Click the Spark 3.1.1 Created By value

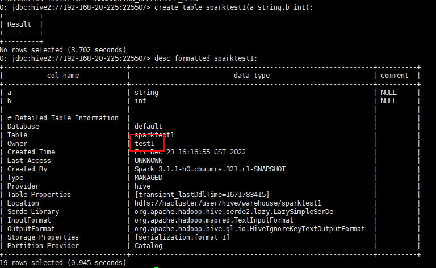point(210,169)
